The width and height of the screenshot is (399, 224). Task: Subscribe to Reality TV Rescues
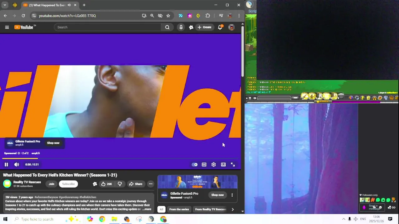tap(68, 184)
